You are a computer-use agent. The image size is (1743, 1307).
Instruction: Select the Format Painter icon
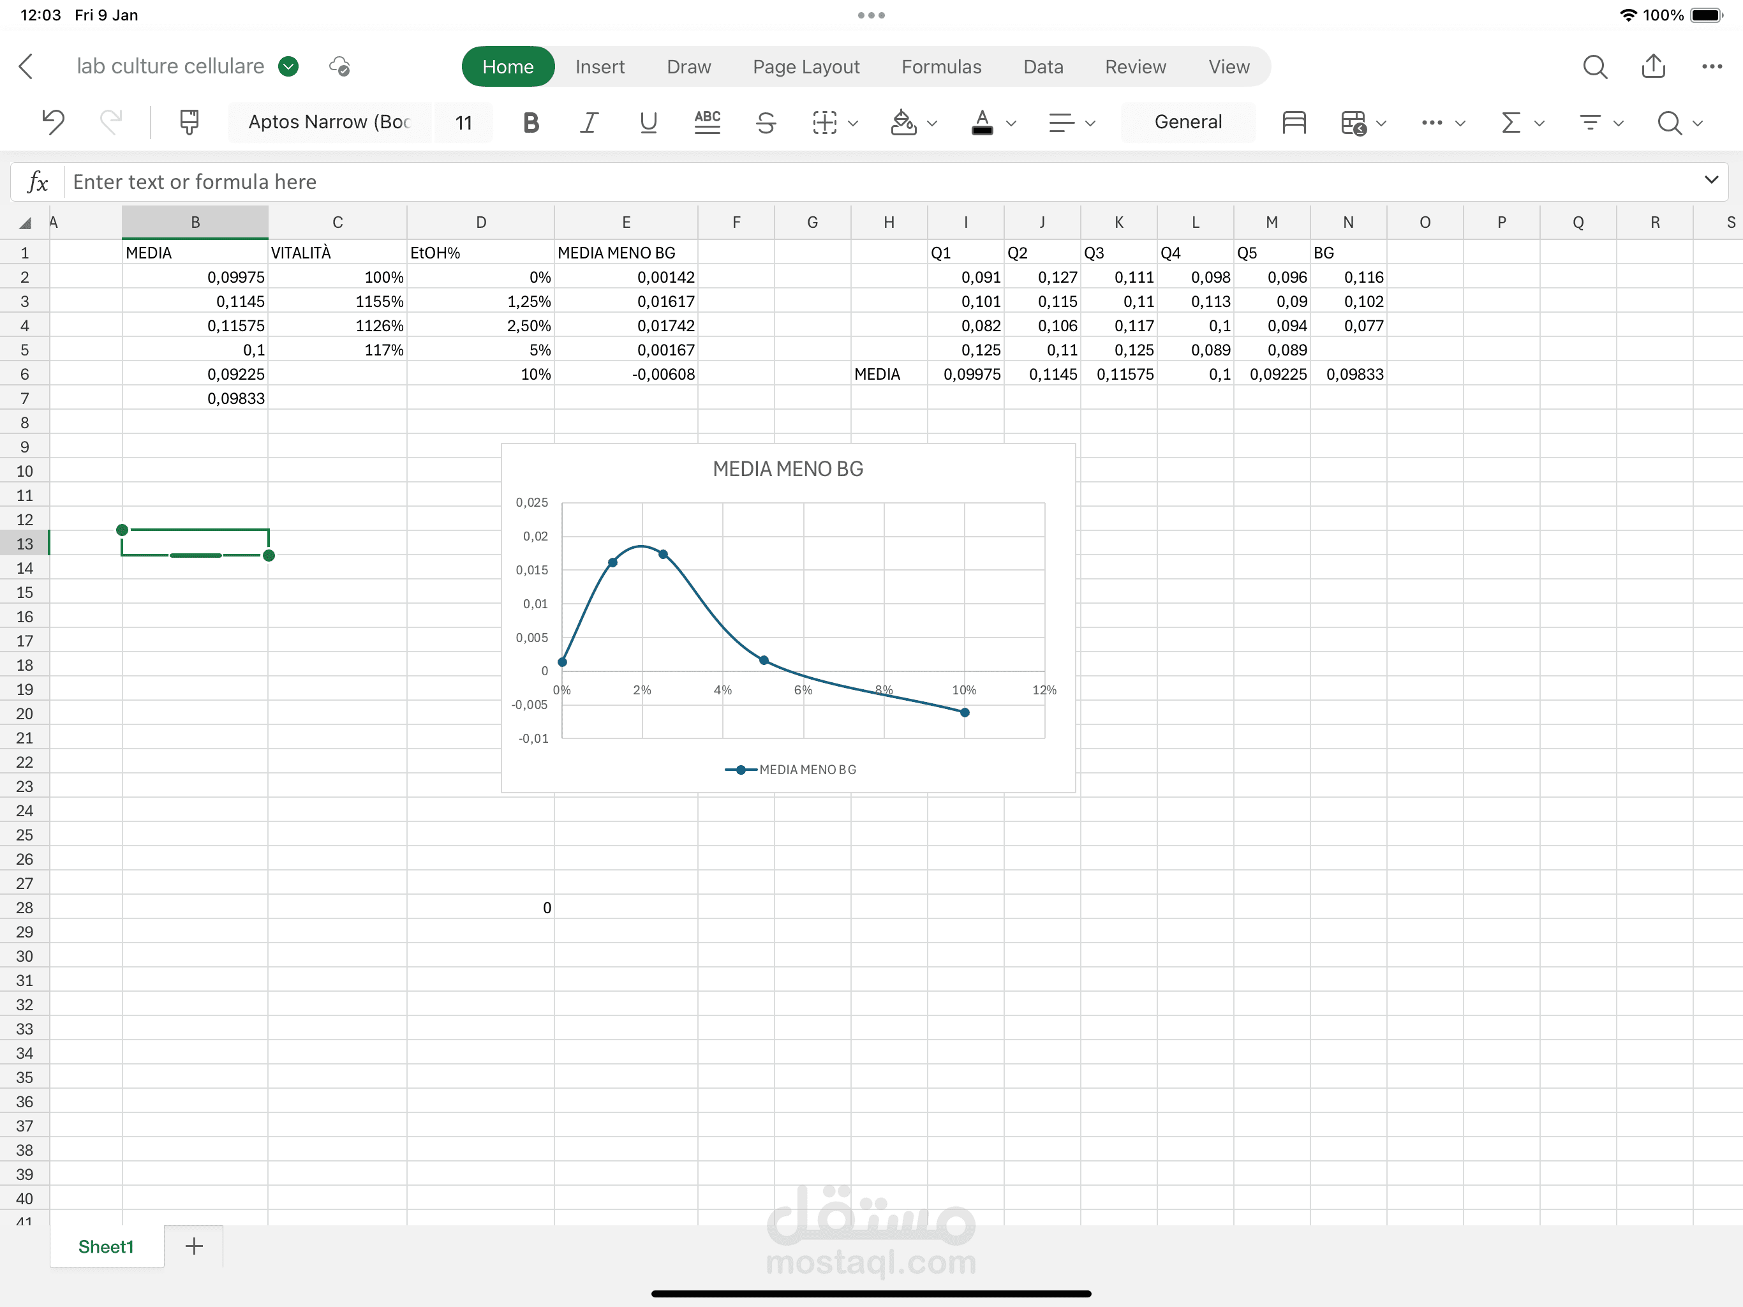coord(189,122)
